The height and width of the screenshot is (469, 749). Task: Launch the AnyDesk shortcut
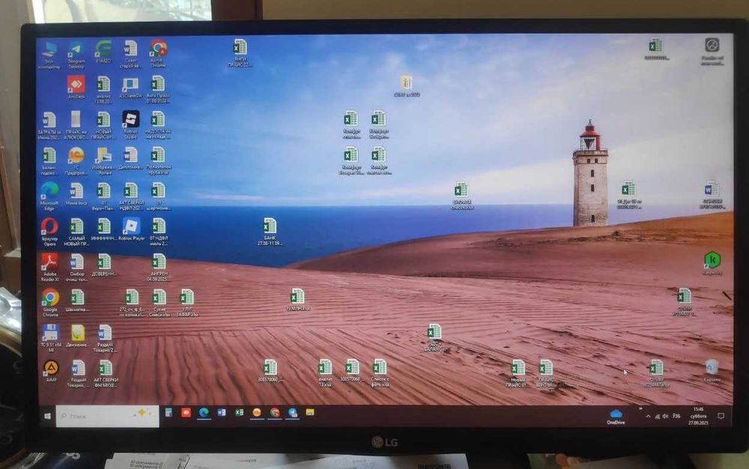coord(76,87)
